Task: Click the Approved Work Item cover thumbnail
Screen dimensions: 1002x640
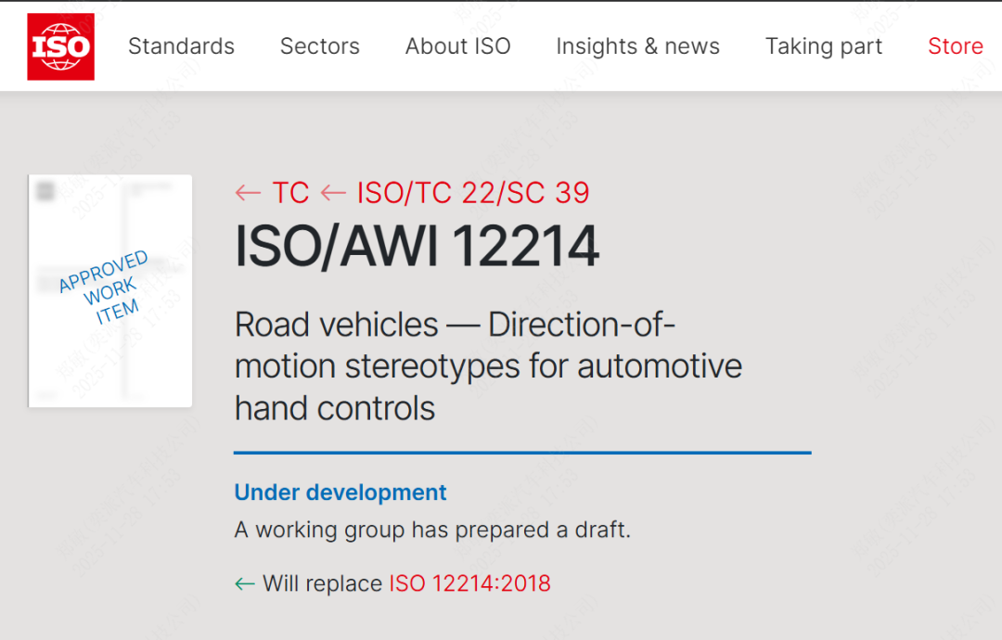Action: click(x=109, y=290)
